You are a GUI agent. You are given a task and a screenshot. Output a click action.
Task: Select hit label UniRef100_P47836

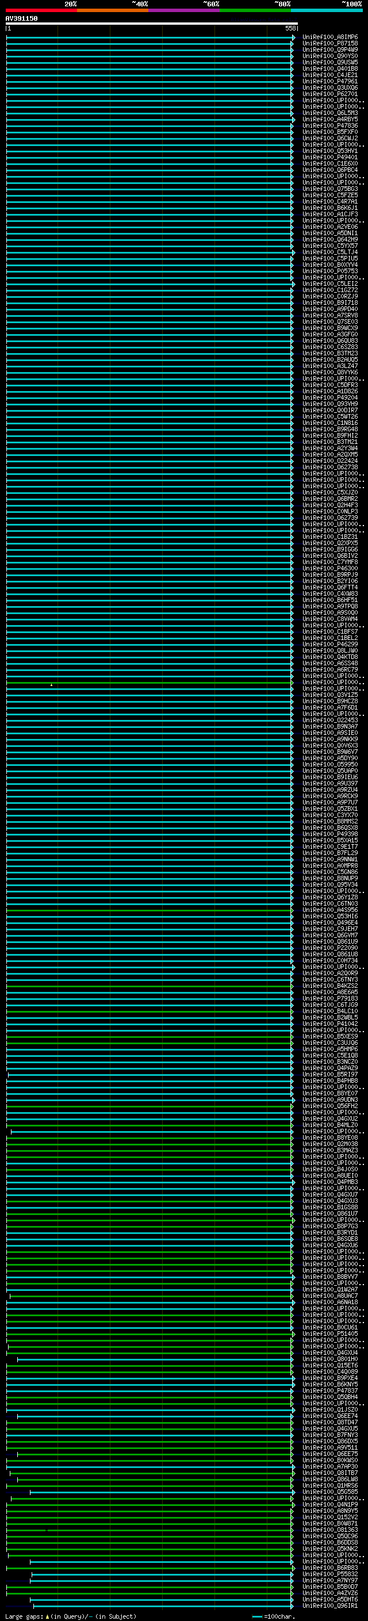[x=329, y=126]
